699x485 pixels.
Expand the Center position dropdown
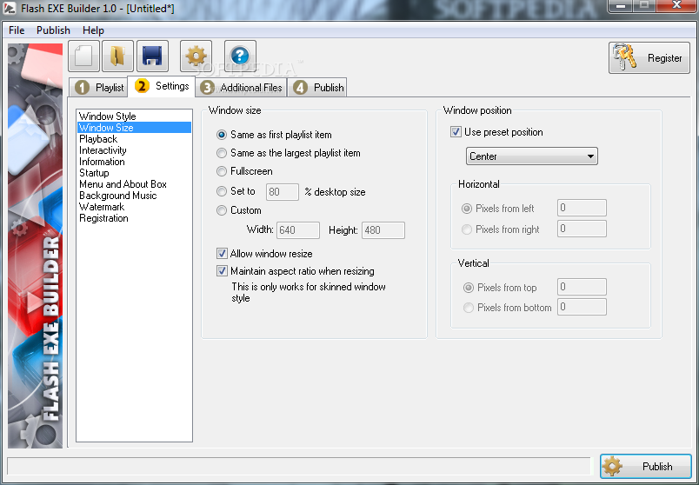pyautogui.click(x=531, y=156)
